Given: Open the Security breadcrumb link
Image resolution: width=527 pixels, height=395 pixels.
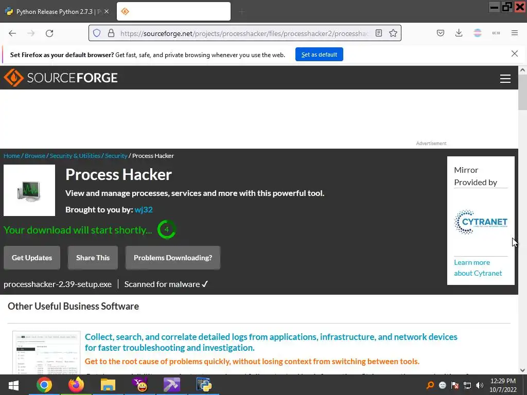Looking at the screenshot, I should pyautogui.click(x=116, y=156).
